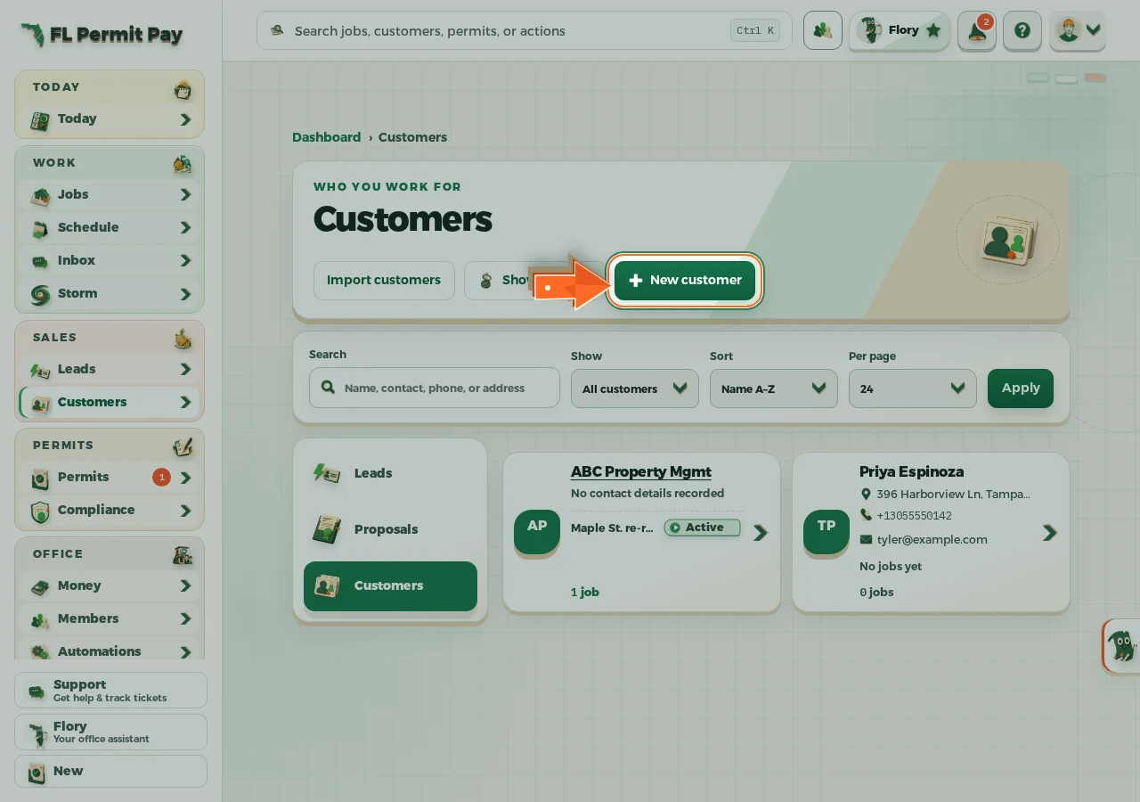Image resolution: width=1140 pixels, height=802 pixels.
Task: Open the Sort dropdown set to Name A–Z
Action: pyautogui.click(x=774, y=389)
